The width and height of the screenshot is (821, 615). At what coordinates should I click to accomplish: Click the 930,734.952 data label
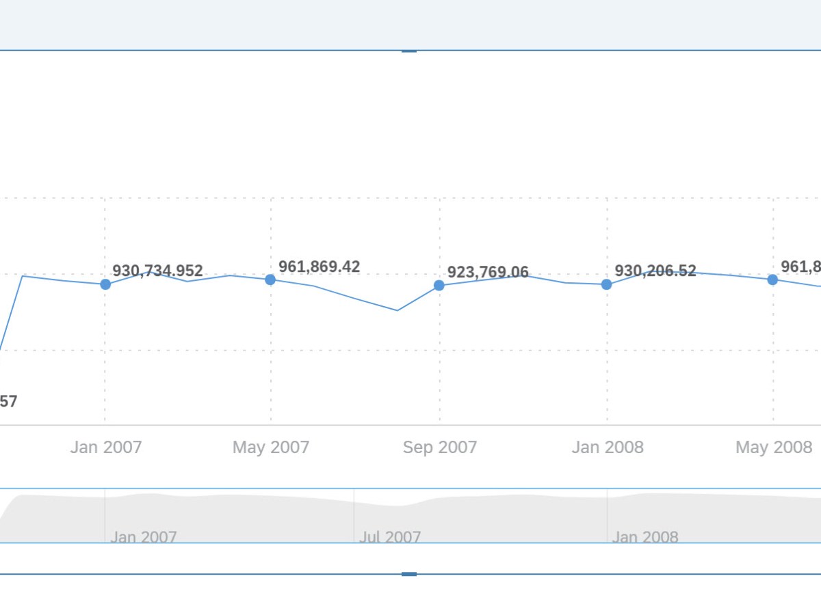coord(157,271)
